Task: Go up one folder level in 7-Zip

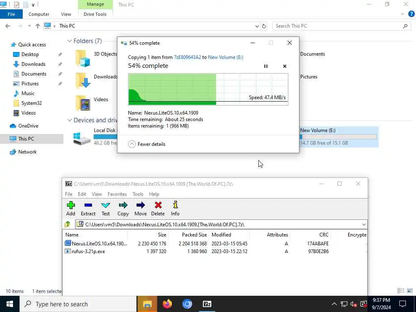Action: click(68, 224)
